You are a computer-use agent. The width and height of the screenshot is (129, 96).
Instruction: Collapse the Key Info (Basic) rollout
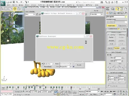pos(117,52)
